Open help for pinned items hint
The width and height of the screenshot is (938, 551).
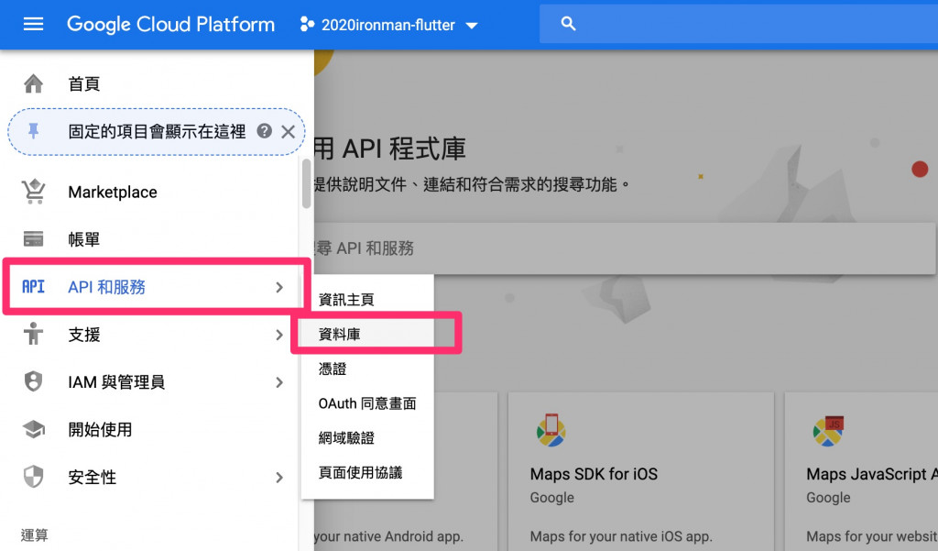[264, 131]
